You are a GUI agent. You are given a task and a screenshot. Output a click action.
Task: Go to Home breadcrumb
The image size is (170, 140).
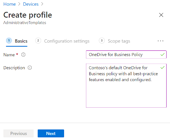[x=9, y=4]
